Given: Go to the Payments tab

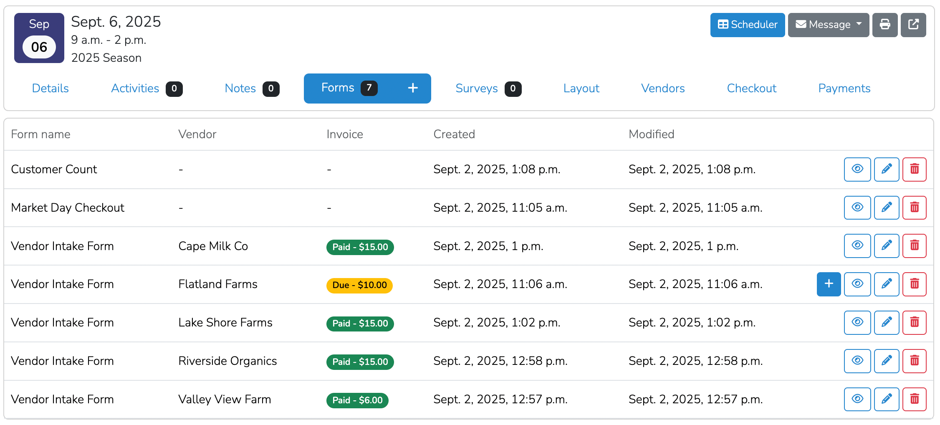Looking at the screenshot, I should [844, 88].
